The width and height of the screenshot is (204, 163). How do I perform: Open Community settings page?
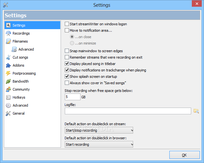(x=21, y=89)
